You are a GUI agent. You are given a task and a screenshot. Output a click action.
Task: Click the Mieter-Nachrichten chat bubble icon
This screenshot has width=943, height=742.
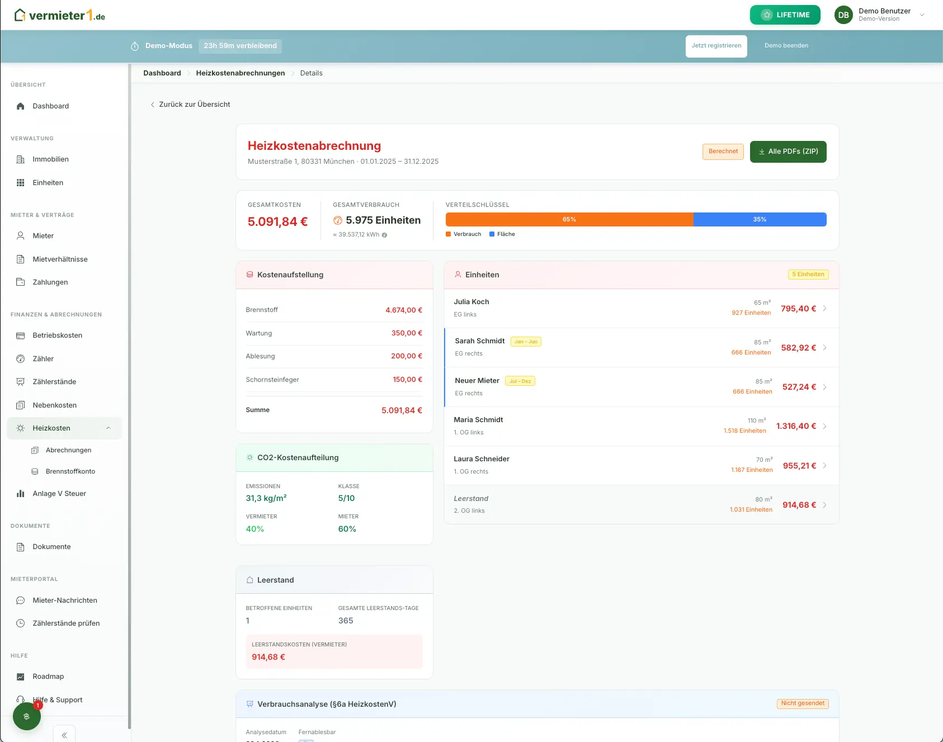[21, 601]
